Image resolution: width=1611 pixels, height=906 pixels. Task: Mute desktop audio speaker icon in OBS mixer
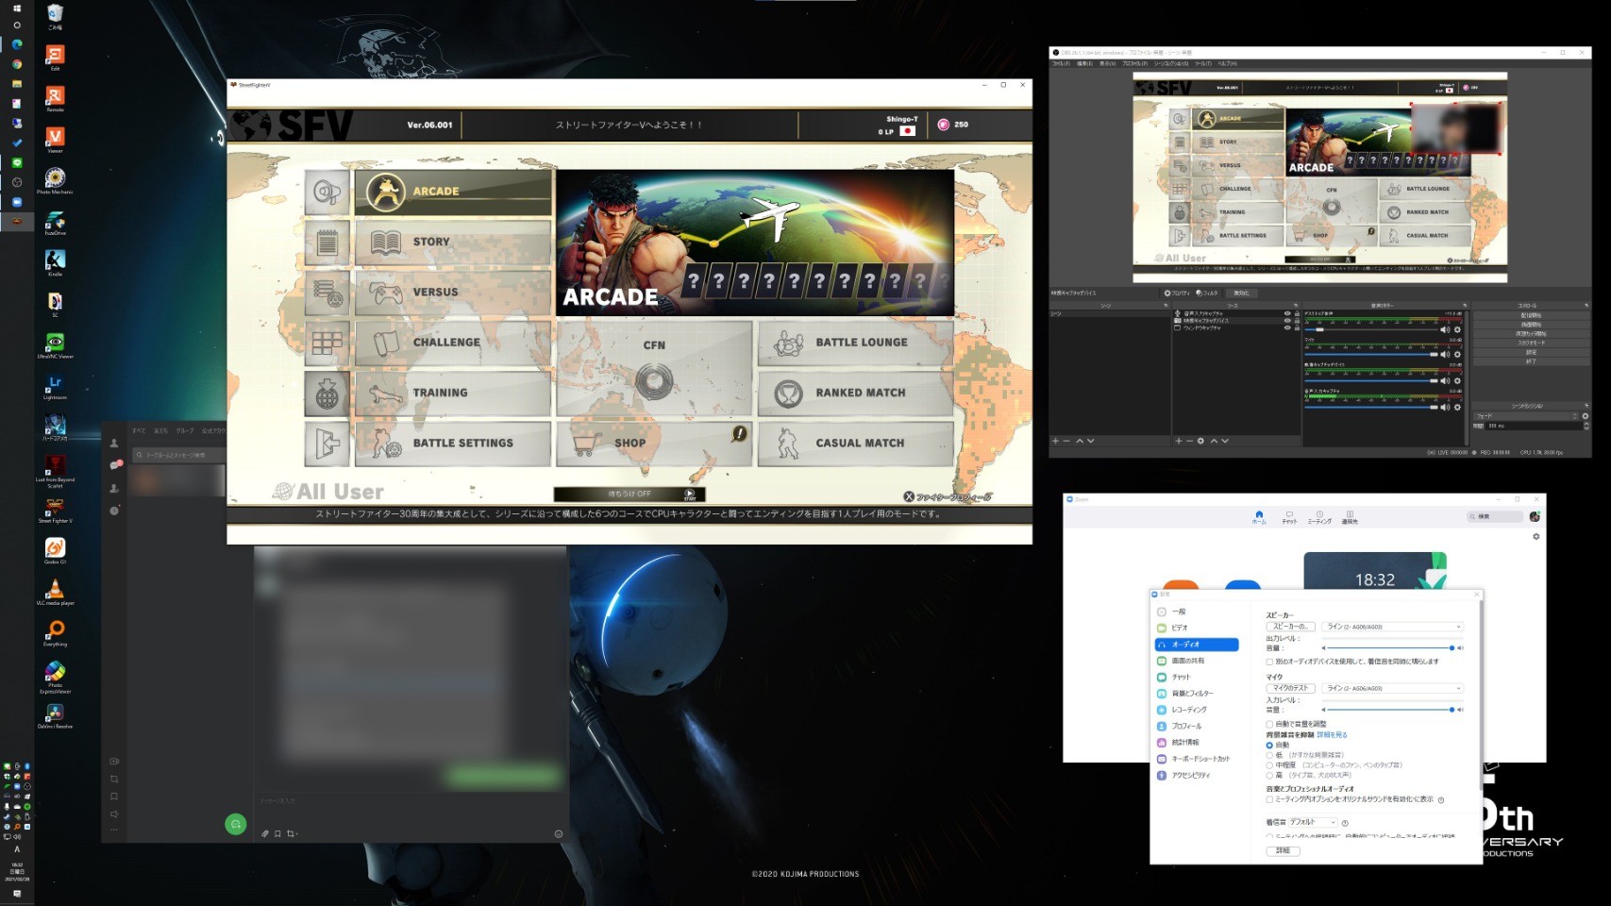[1445, 329]
